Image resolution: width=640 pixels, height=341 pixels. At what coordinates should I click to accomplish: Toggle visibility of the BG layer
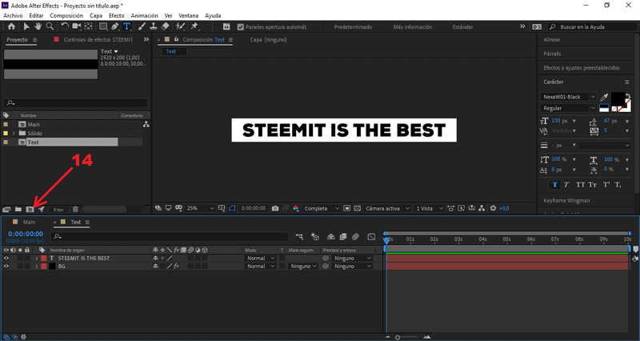[6, 267]
